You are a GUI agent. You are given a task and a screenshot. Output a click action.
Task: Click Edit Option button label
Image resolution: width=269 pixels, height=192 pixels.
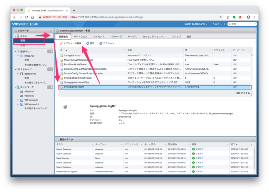[x=72, y=44]
